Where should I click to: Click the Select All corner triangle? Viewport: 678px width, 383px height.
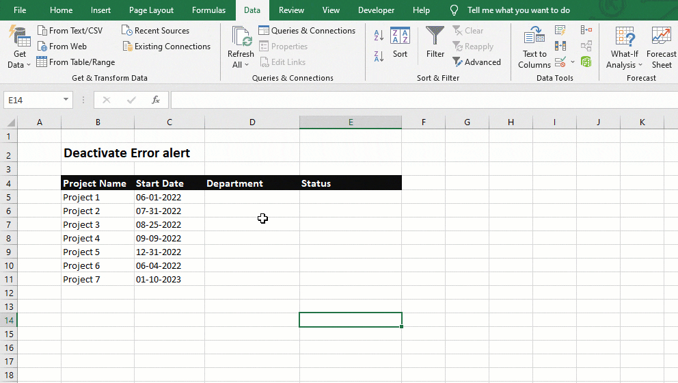pos(10,122)
